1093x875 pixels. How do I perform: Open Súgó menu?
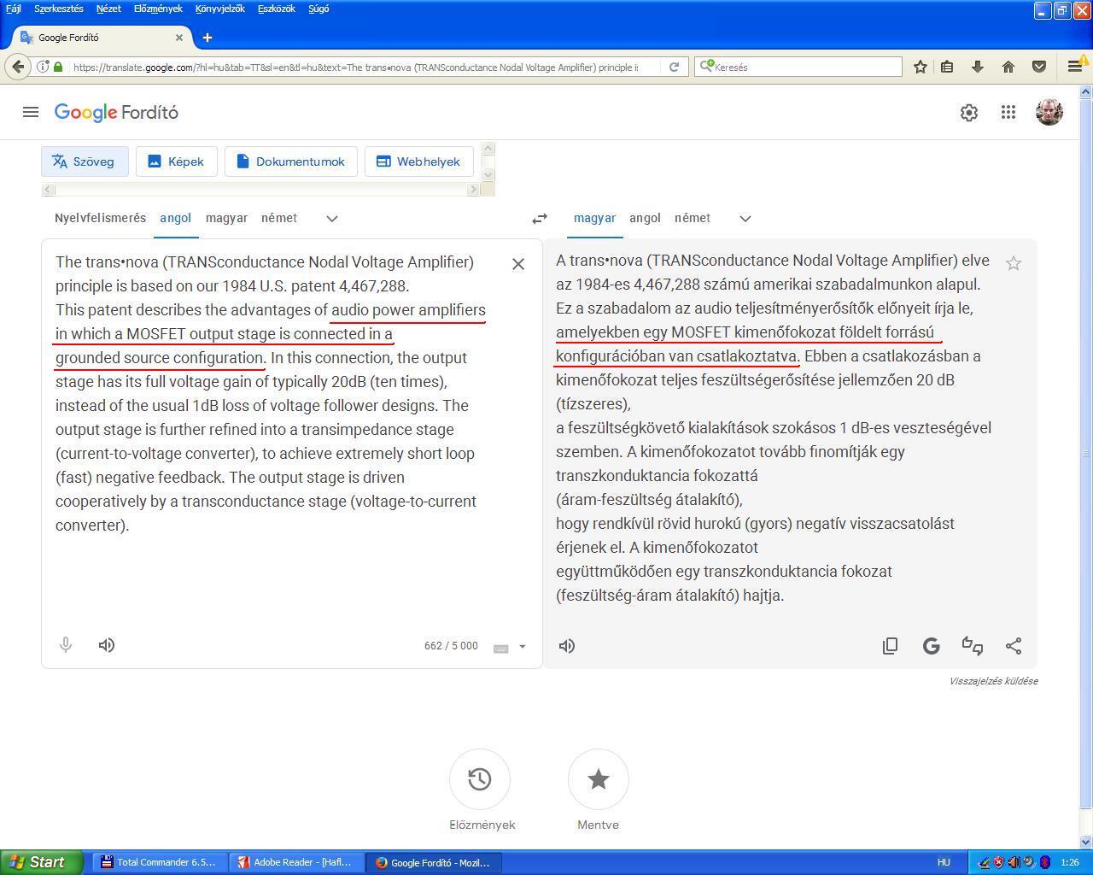click(x=319, y=9)
